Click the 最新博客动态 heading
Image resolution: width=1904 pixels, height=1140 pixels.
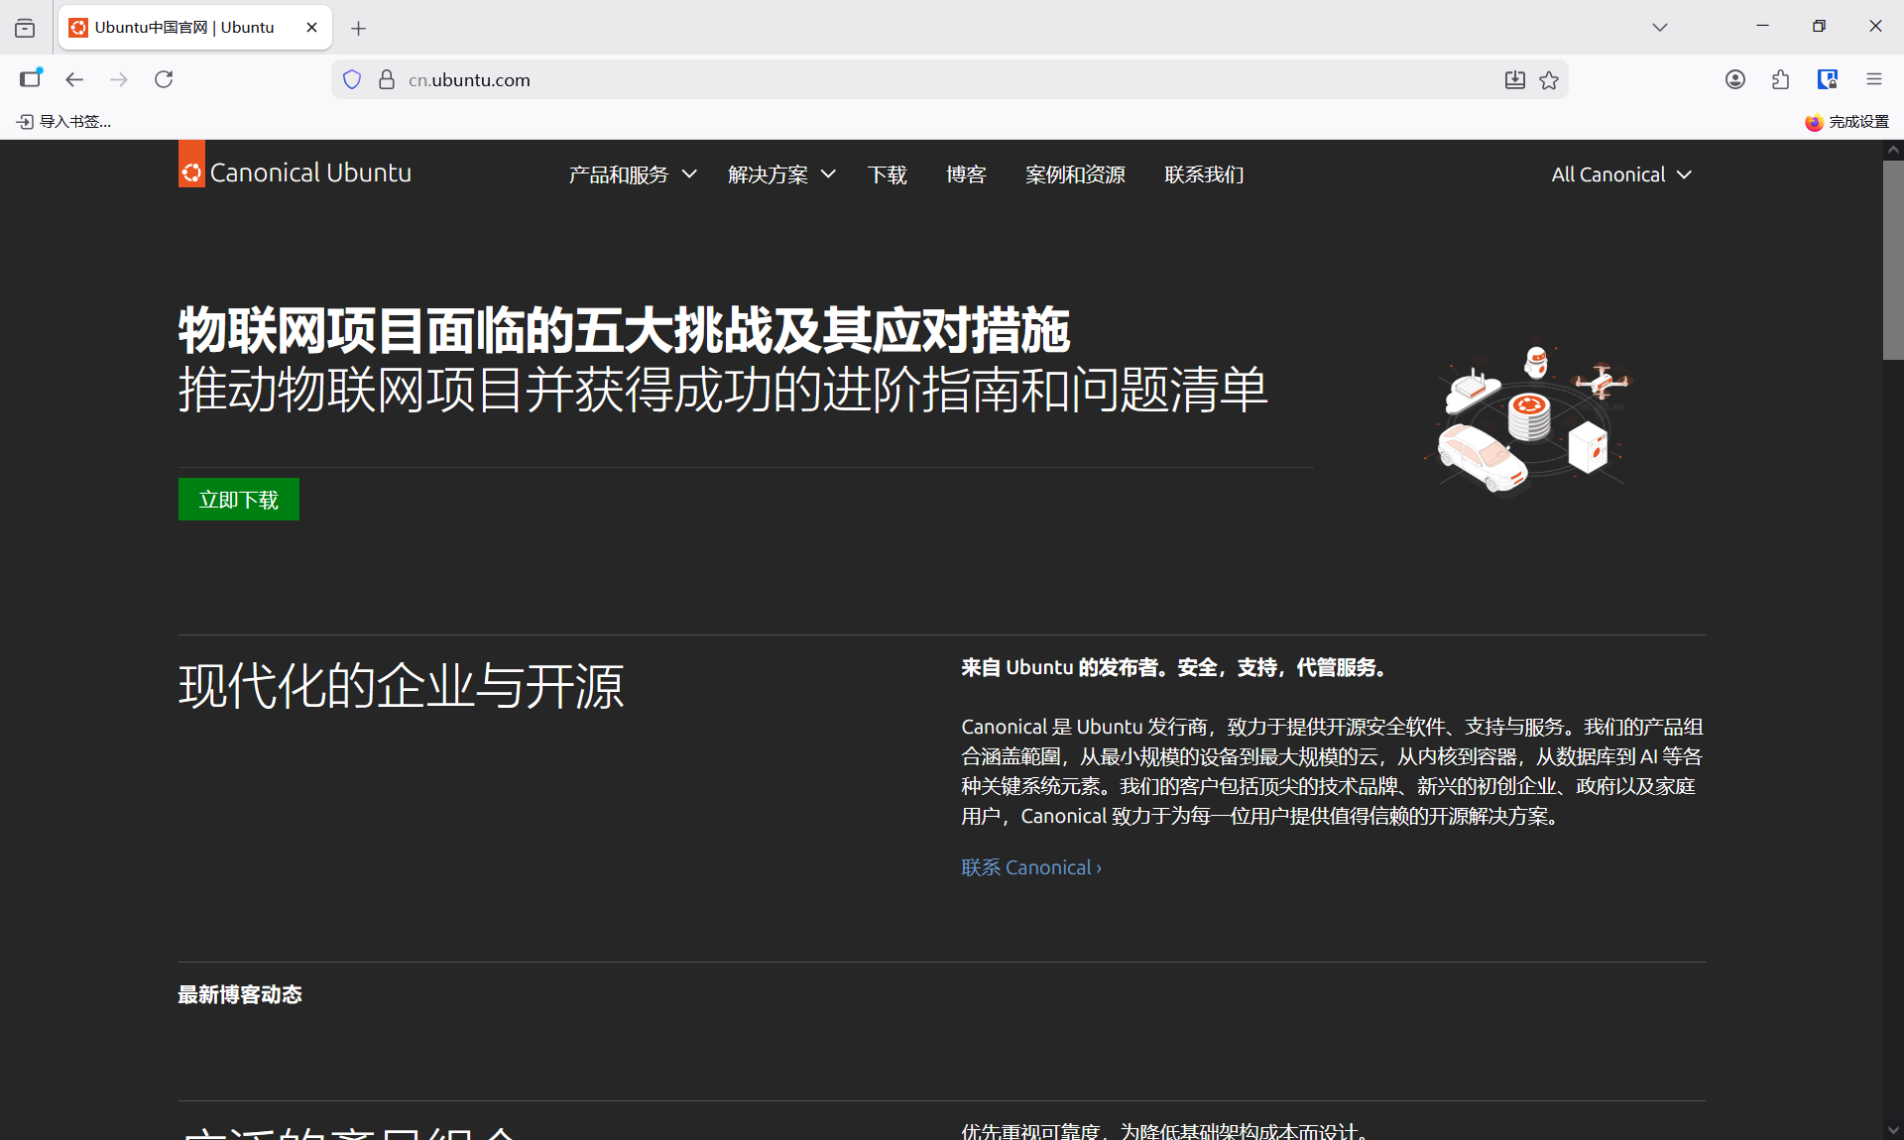pyautogui.click(x=240, y=994)
